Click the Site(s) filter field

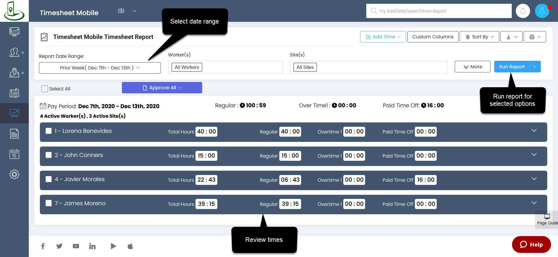pos(369,67)
